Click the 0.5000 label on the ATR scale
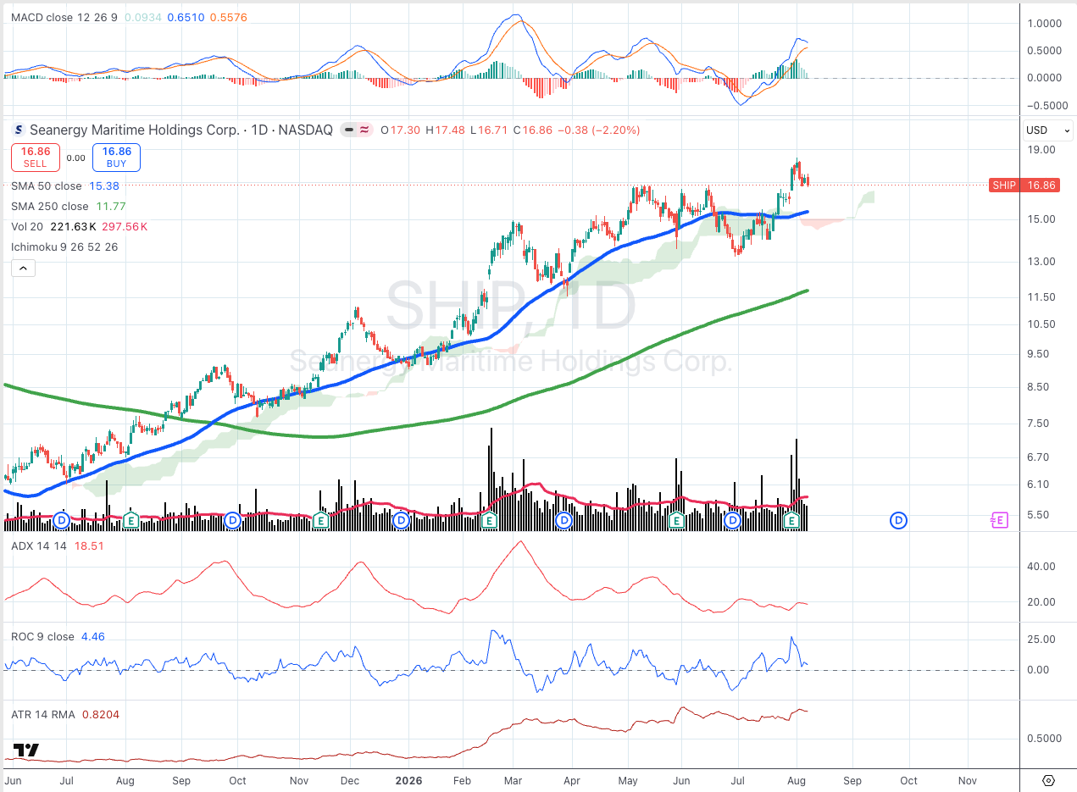This screenshot has height=792, width=1077. (x=1043, y=739)
